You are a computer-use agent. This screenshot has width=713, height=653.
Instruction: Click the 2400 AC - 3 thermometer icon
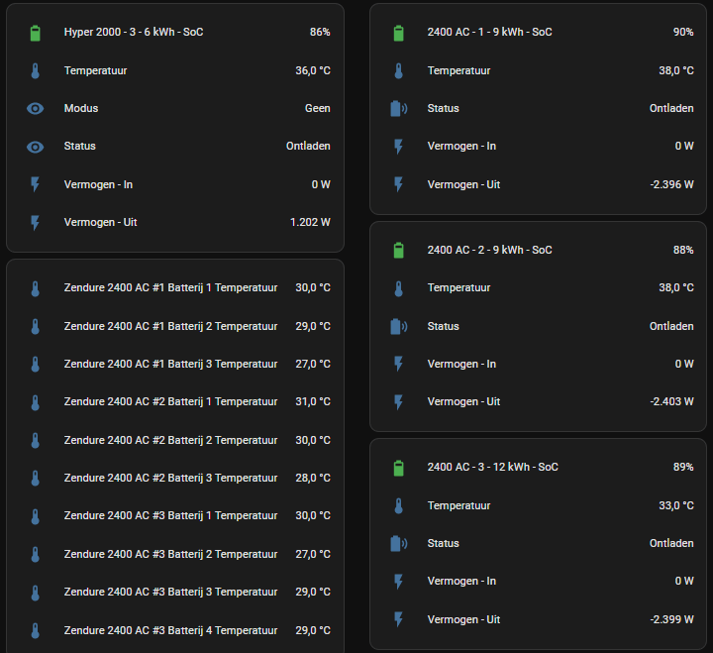(398, 505)
